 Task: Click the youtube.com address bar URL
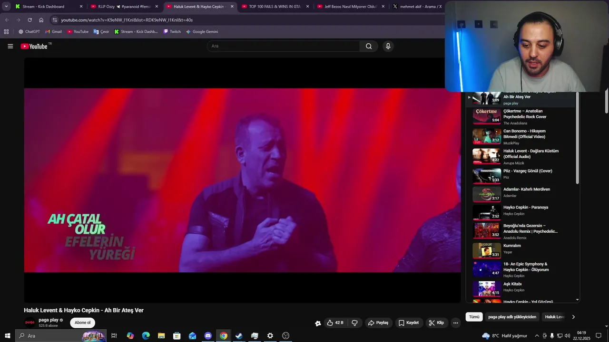pos(127,20)
